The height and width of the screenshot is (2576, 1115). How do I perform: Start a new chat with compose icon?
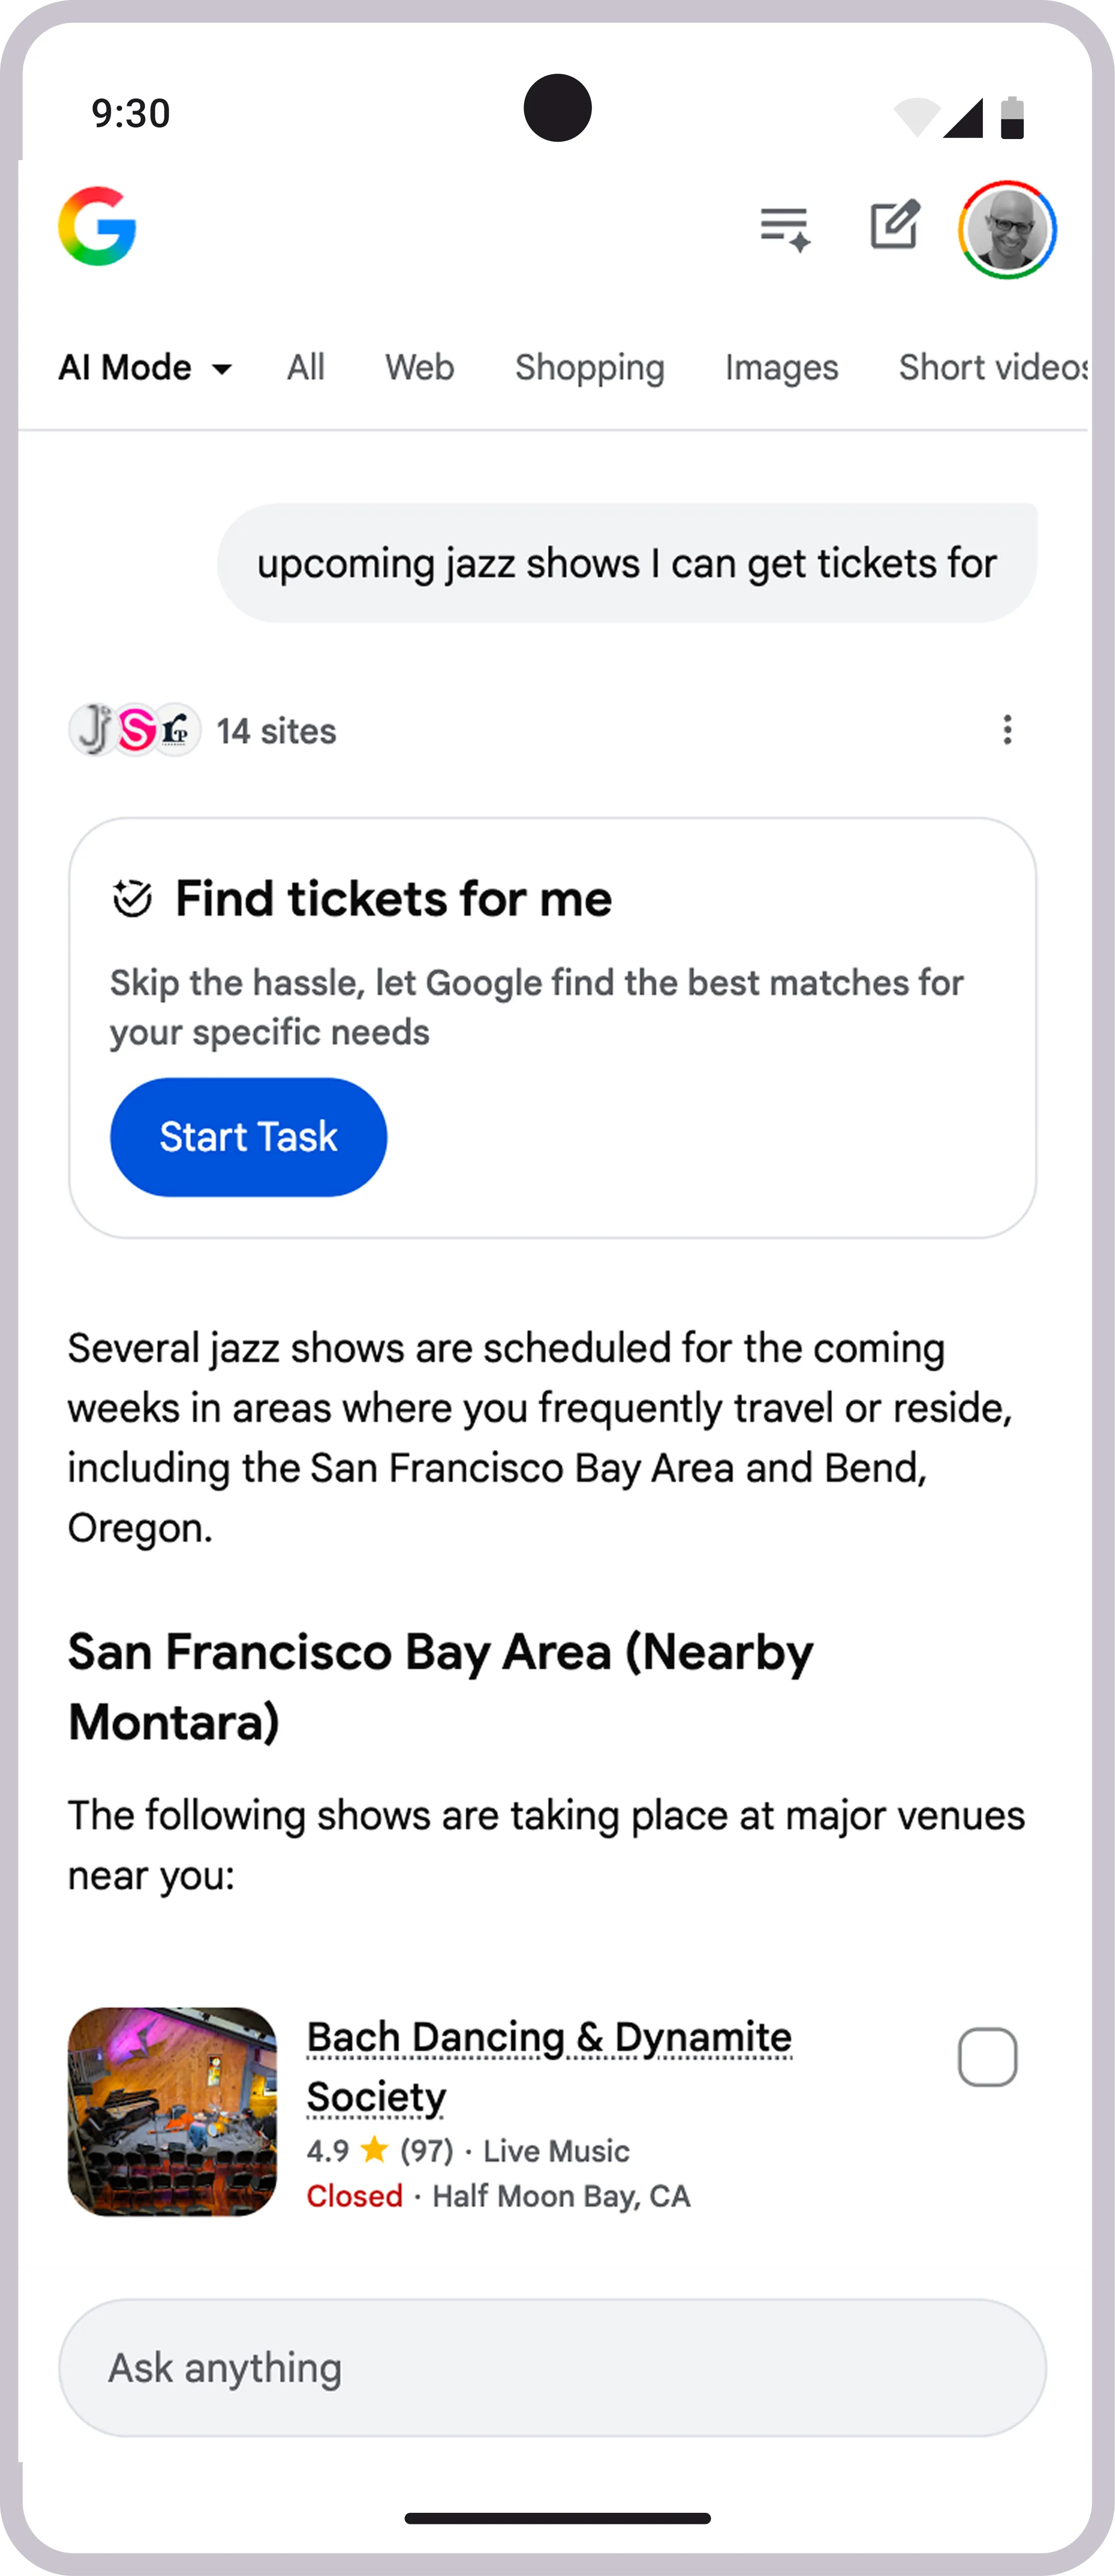tap(894, 225)
